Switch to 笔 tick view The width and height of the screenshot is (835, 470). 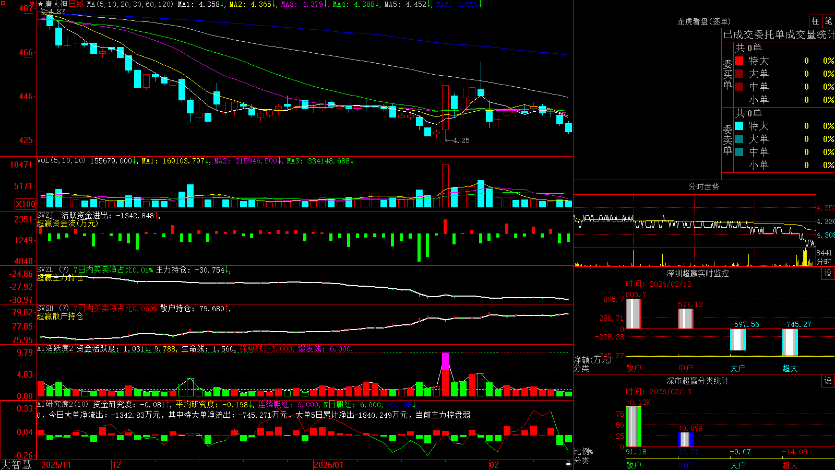coord(828,21)
